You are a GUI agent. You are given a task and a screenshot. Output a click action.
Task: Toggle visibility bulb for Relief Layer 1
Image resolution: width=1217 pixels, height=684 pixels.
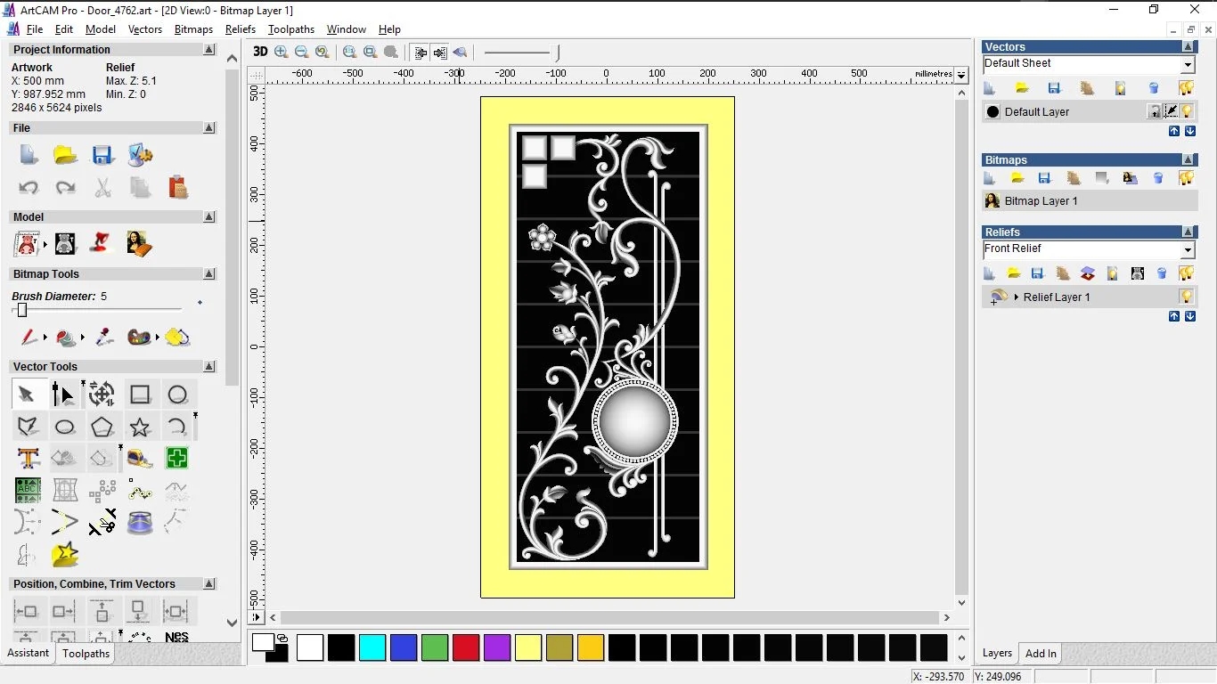click(x=1186, y=297)
